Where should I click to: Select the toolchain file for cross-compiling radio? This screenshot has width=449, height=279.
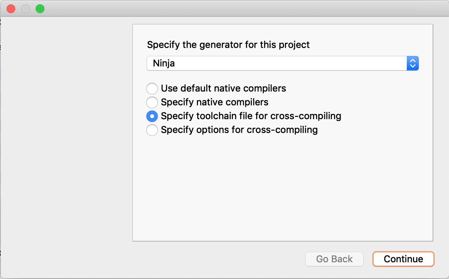(x=152, y=116)
